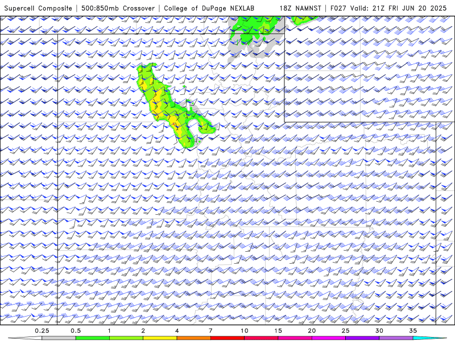
Task: Pick the magenta 20–25 legend swatch
Action: pos(329,338)
